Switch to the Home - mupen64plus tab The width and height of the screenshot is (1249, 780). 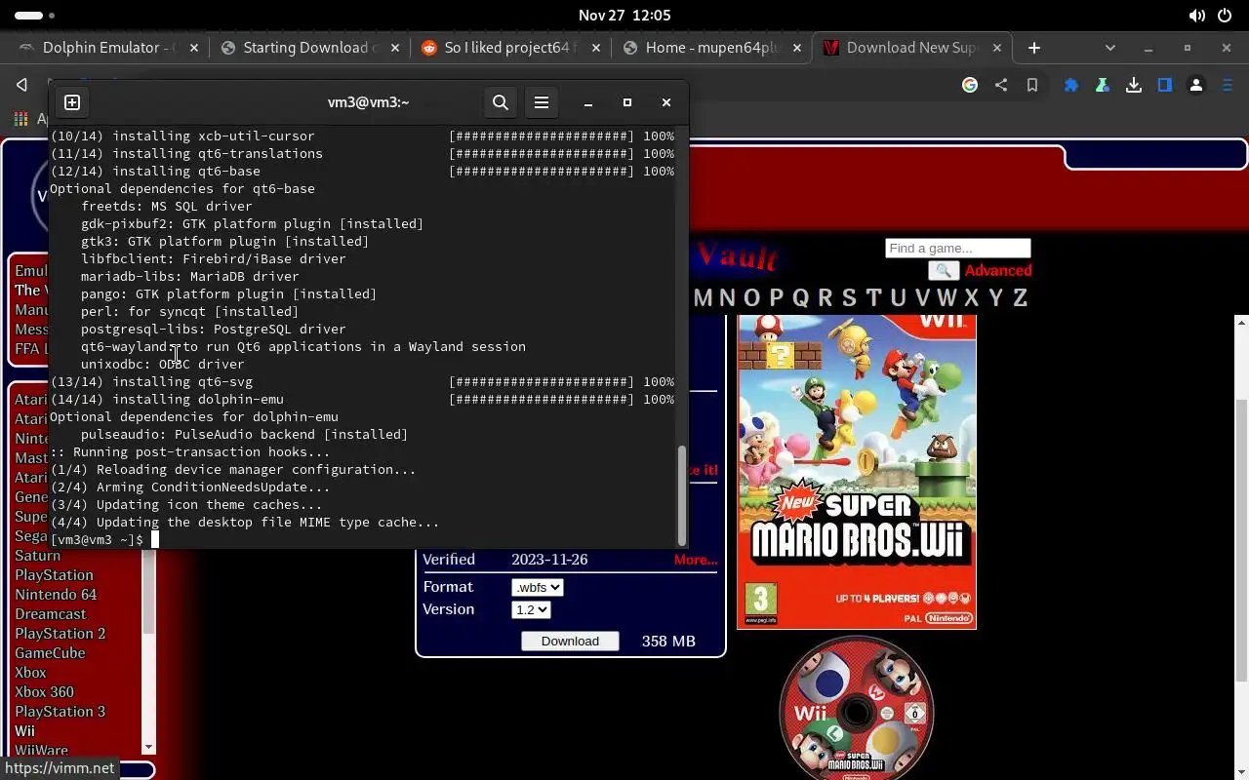click(712, 48)
